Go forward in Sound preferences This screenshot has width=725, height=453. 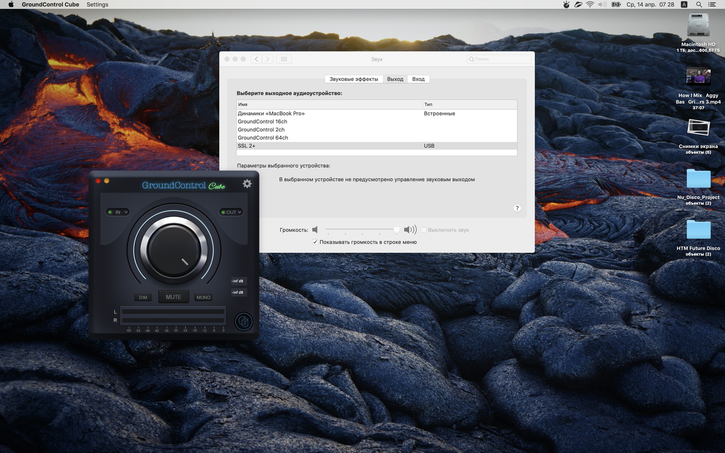[x=268, y=59]
